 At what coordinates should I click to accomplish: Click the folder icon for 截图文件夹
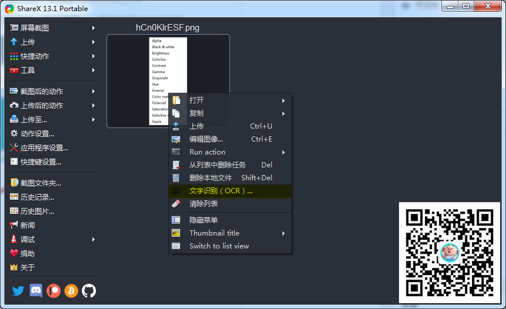[14, 183]
